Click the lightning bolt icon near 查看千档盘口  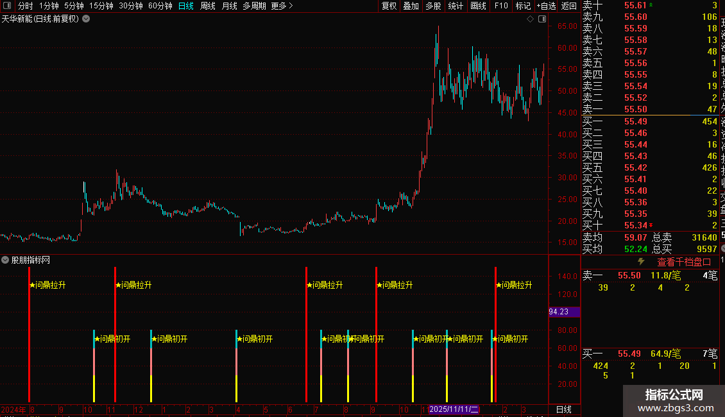641,262
